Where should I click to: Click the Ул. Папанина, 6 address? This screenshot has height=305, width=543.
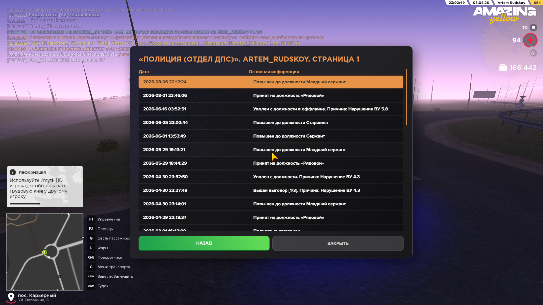33,300
